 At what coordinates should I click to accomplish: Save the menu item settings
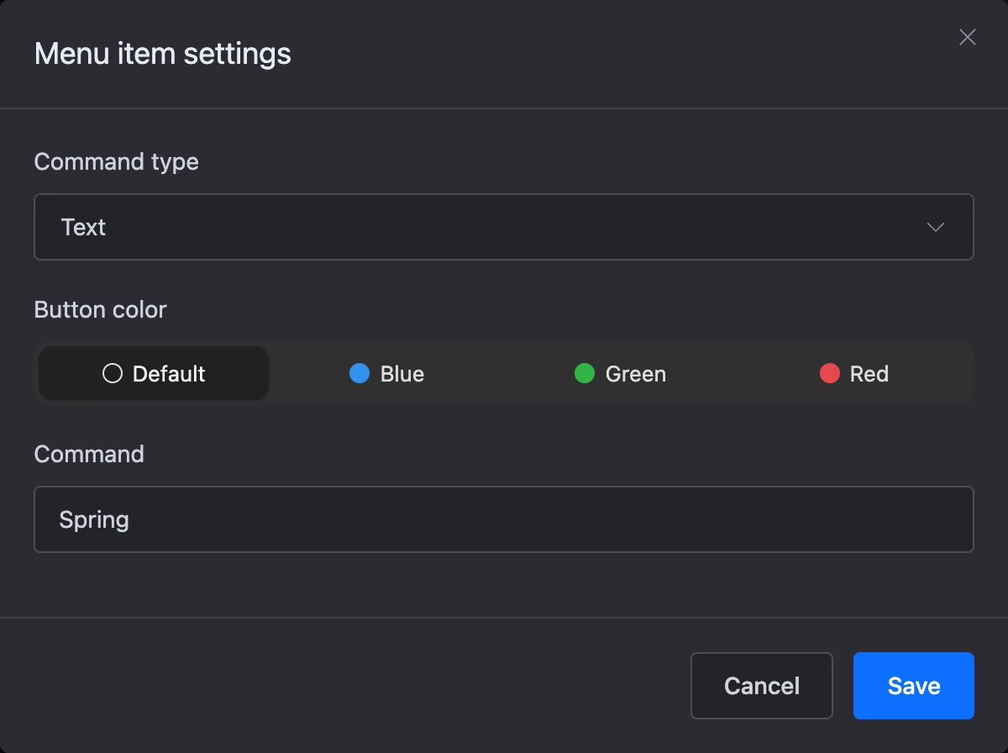coord(914,686)
